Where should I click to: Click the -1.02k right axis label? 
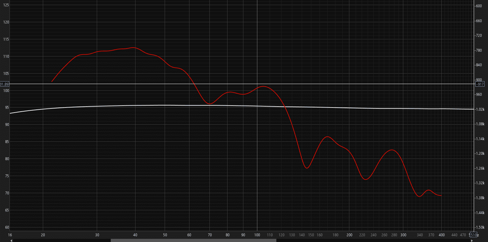479,109
